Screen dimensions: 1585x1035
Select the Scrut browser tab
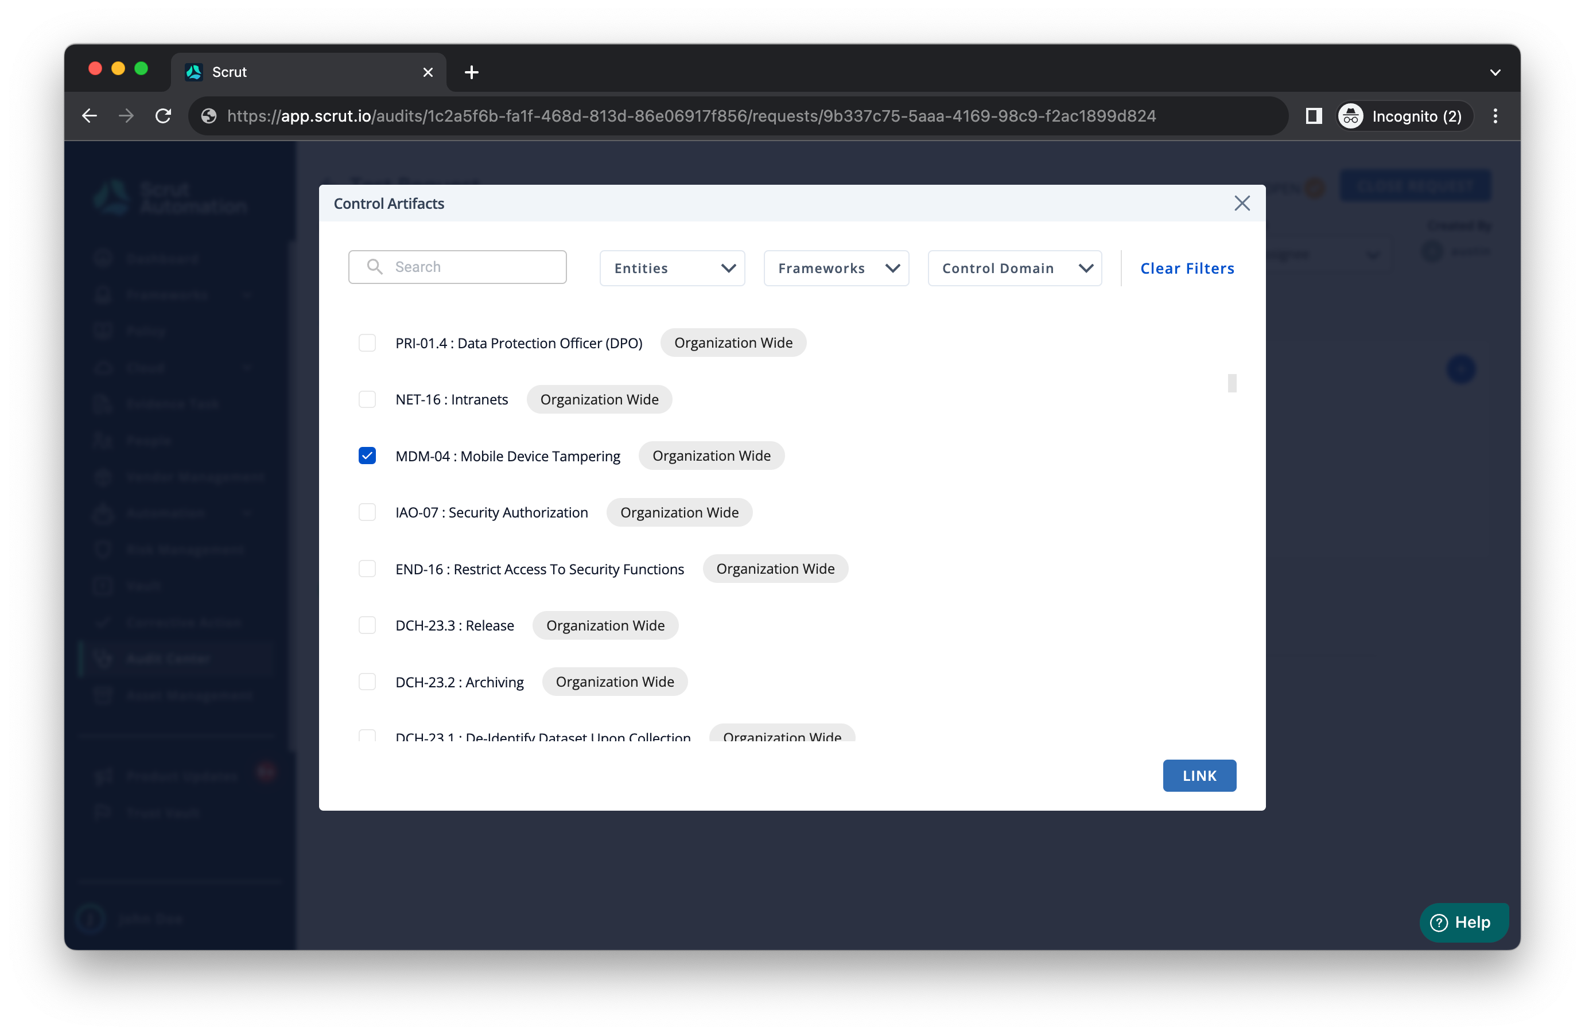pyautogui.click(x=308, y=72)
